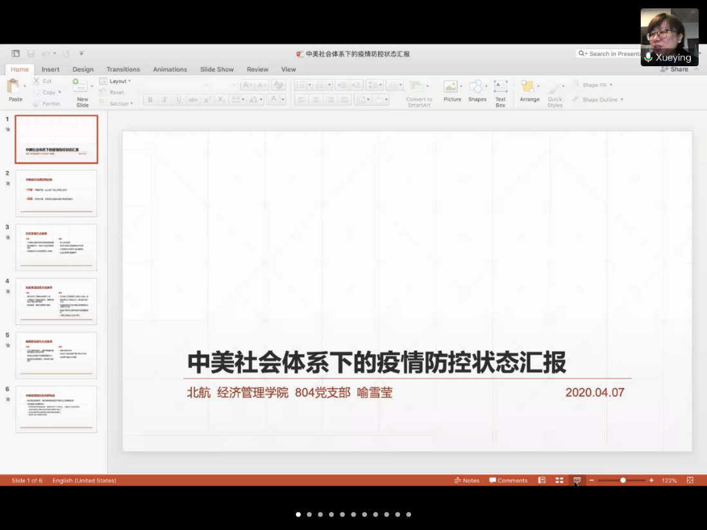
Task: Open the Shapes gallery icon
Action: [476, 87]
